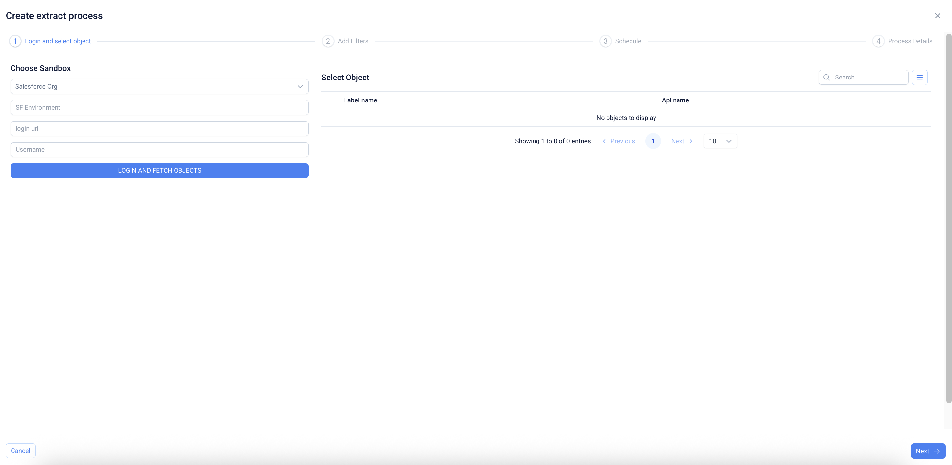Click the Previous page chevron
Viewport: 952px width, 465px height.
(604, 141)
